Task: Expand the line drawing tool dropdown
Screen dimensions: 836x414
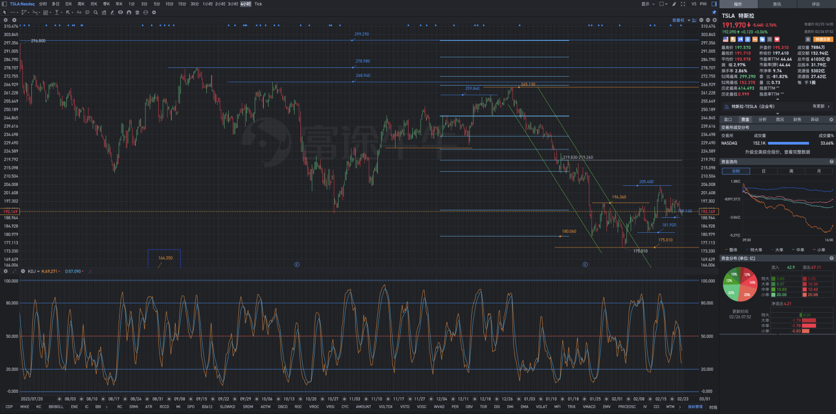Action: click(x=17, y=13)
